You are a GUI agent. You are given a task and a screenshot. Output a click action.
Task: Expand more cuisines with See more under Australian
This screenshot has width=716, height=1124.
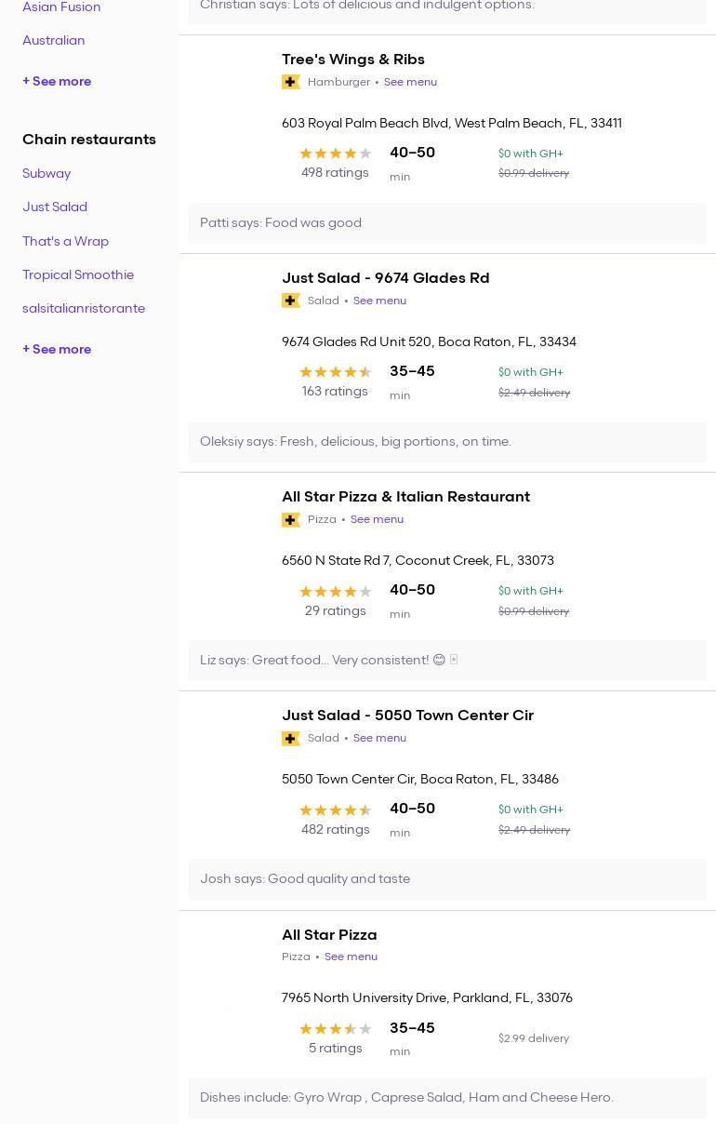click(x=57, y=81)
